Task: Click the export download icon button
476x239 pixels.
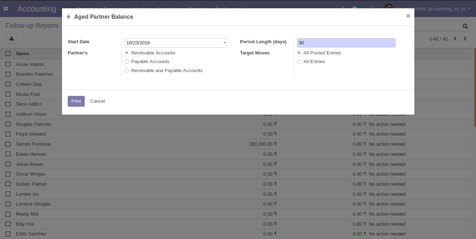Action: click(12, 39)
